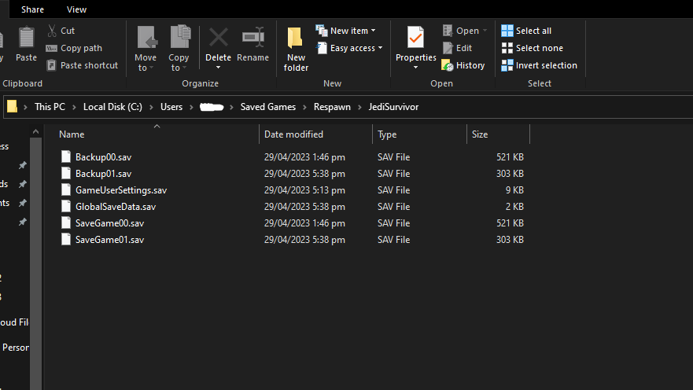Screen dimensions: 693x390
Task: Expand the Easy access dropdown arrow
Action: 380,48
